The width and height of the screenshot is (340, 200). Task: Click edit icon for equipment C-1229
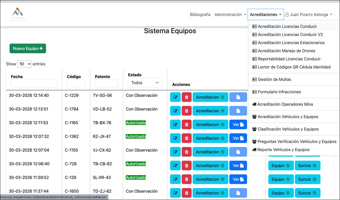click(175, 97)
